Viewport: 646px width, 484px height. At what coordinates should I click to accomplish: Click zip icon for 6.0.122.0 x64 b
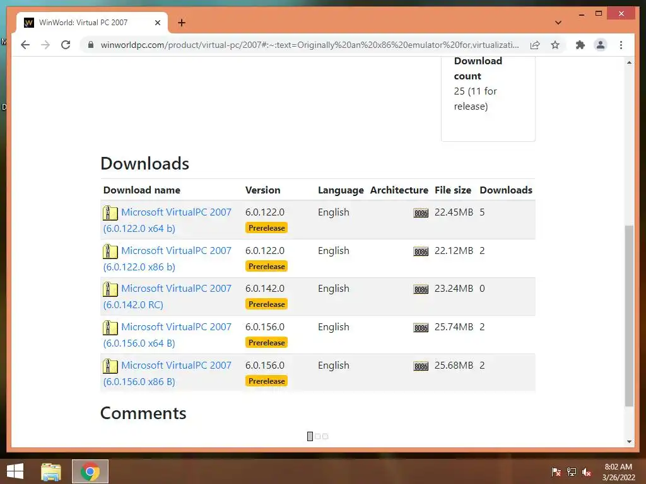110,213
